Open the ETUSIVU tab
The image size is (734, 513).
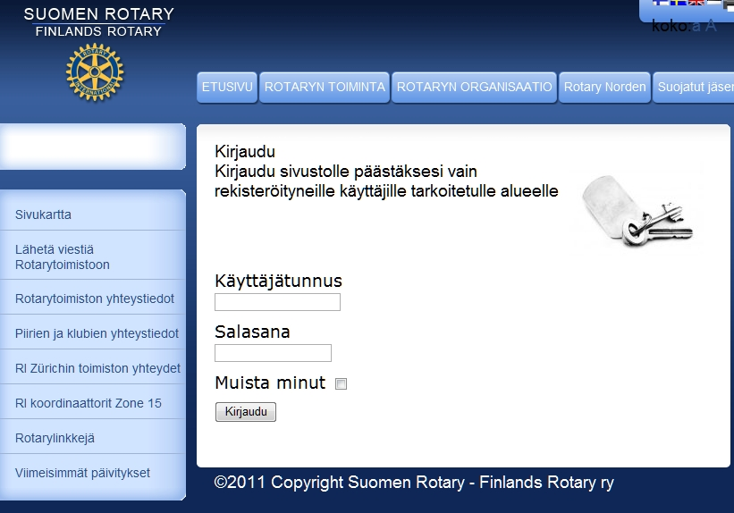tap(227, 87)
